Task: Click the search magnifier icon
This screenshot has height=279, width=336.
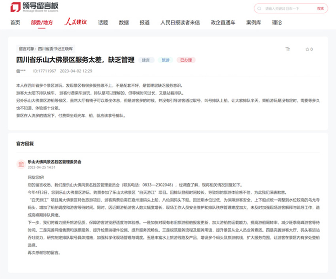Action: pos(259,8)
